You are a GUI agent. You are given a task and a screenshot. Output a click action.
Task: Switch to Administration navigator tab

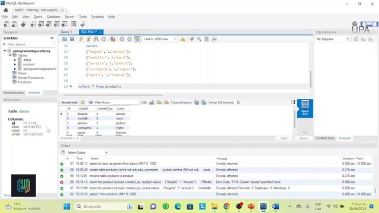[14, 93]
